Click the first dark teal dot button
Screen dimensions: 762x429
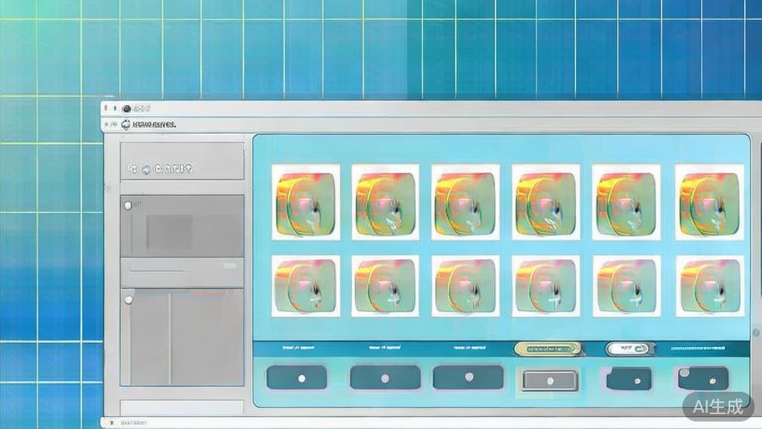pyautogui.click(x=297, y=378)
